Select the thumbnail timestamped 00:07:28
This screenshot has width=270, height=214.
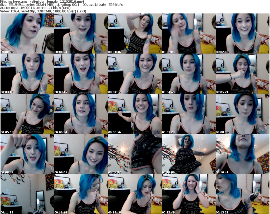pos(189,114)
